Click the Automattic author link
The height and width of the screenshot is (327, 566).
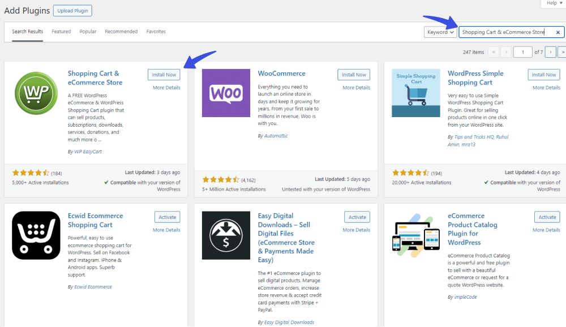276,136
